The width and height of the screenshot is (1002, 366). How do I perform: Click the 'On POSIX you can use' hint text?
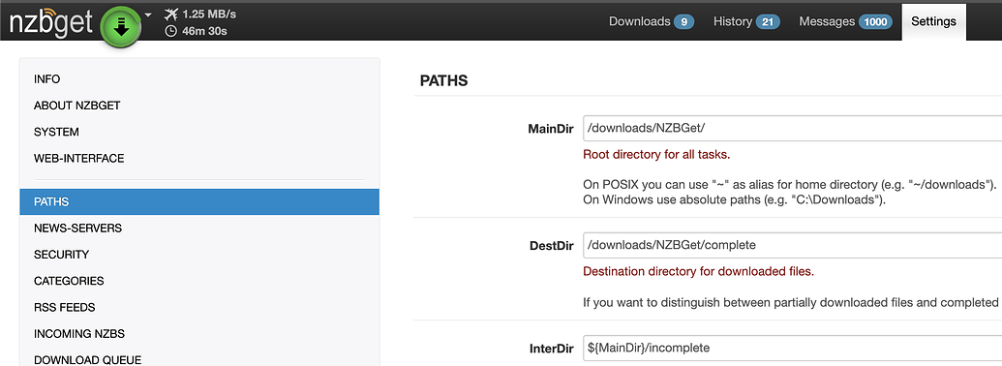[790, 185]
